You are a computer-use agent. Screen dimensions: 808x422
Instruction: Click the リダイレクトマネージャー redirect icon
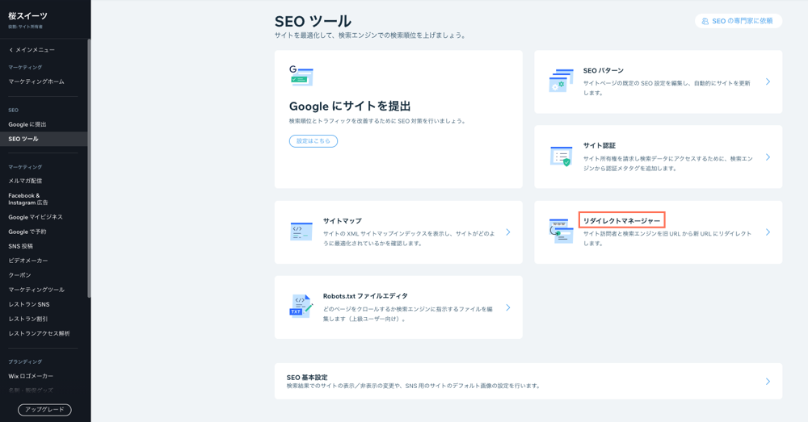tap(562, 231)
